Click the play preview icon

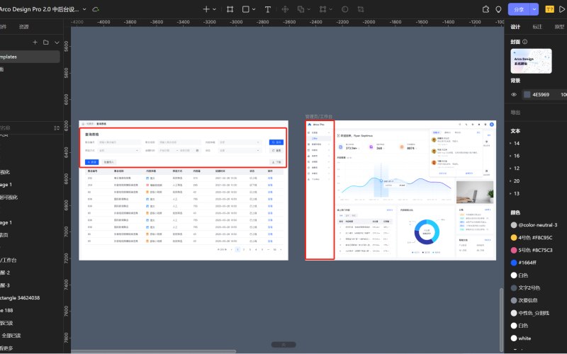pos(562,9)
